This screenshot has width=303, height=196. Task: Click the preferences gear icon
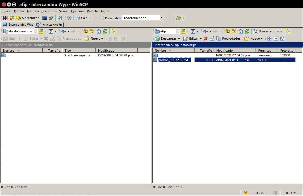[x=69, y=18]
